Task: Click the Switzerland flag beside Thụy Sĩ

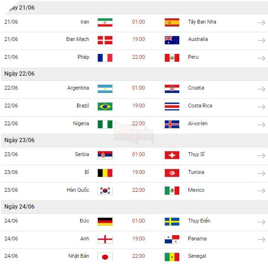Action: pyautogui.click(x=172, y=155)
